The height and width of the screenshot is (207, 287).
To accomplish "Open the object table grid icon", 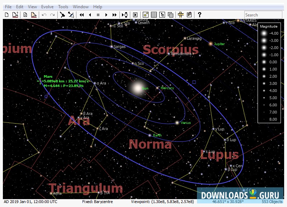I will click(x=154, y=15).
